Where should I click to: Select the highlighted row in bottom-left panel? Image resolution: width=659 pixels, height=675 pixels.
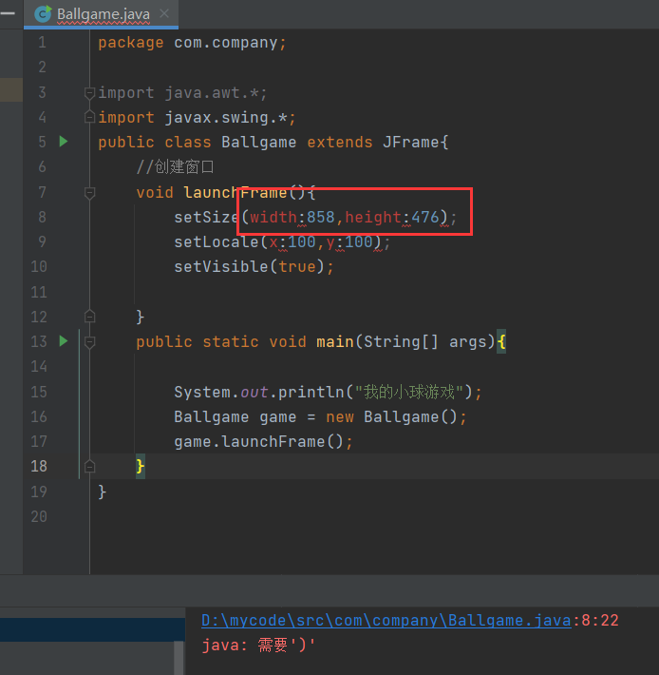click(x=92, y=629)
